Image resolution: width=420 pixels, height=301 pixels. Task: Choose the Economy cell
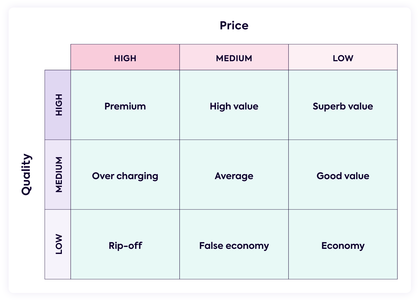click(x=343, y=245)
